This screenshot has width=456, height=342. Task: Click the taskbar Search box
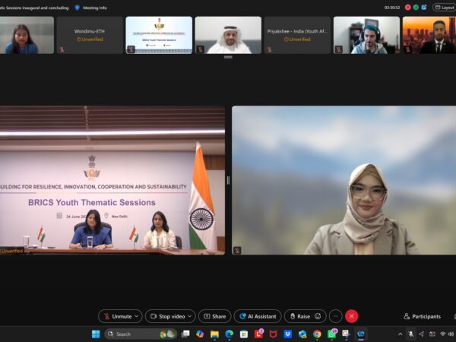pyautogui.click(x=141, y=334)
